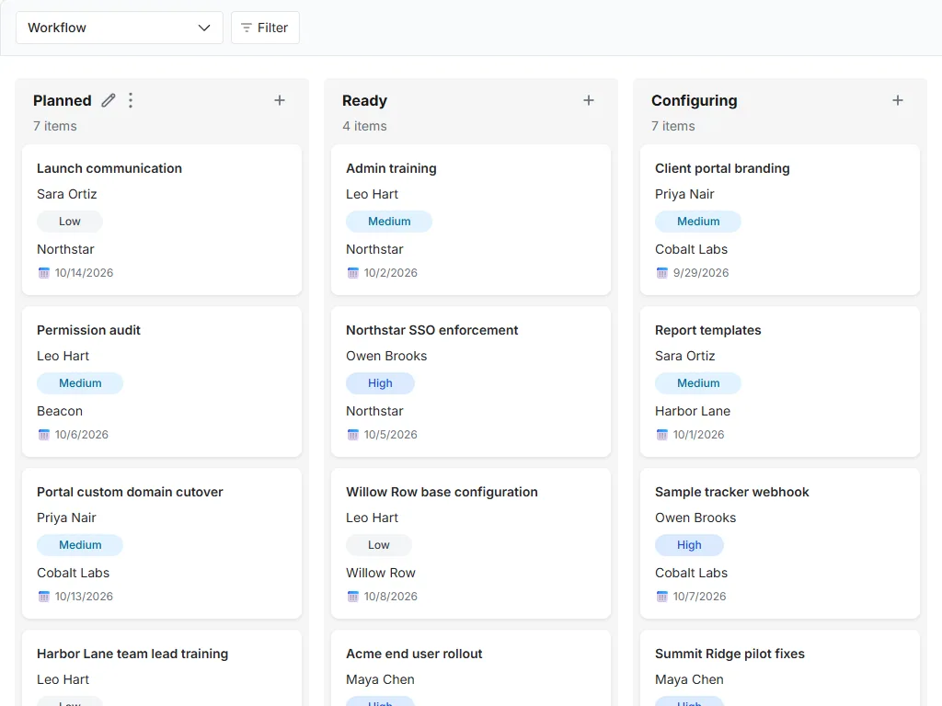Image resolution: width=942 pixels, height=706 pixels.
Task: Click date 10/5/2026 on Northstar SSO enforcement
Action: [x=390, y=435]
